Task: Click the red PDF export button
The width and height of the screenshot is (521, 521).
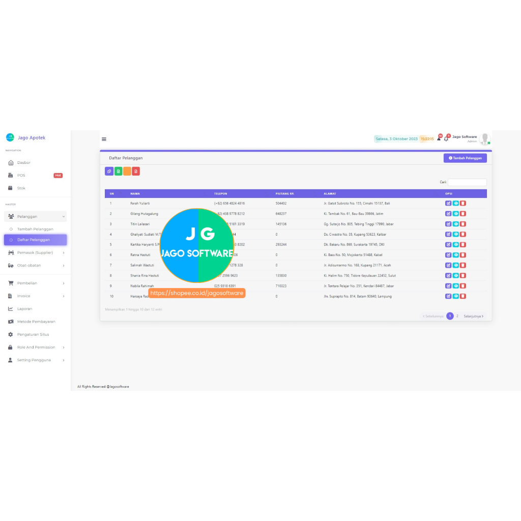Action: point(135,171)
